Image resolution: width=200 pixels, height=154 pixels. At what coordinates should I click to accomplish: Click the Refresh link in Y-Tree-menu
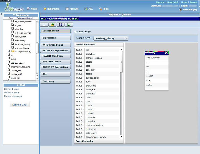(x=30, y=18)
